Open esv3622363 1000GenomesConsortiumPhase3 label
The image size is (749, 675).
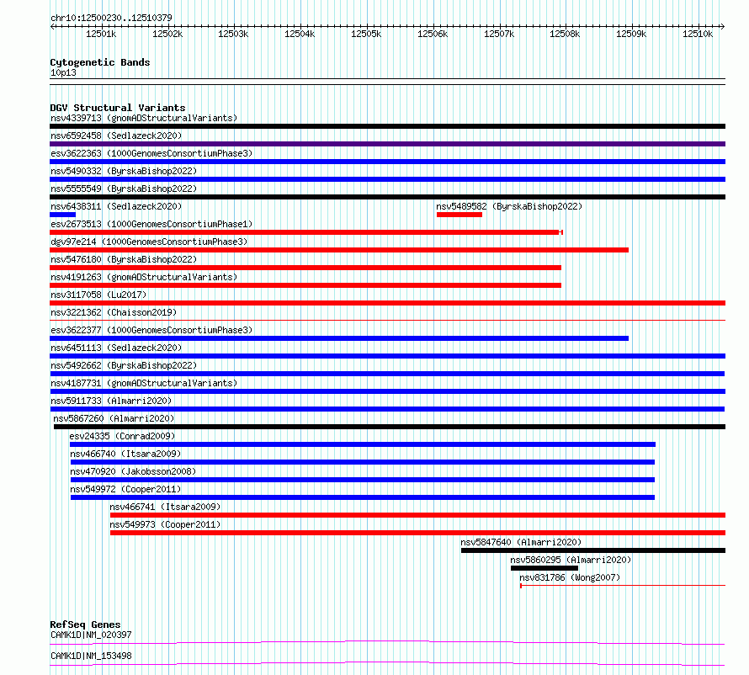tap(151, 153)
